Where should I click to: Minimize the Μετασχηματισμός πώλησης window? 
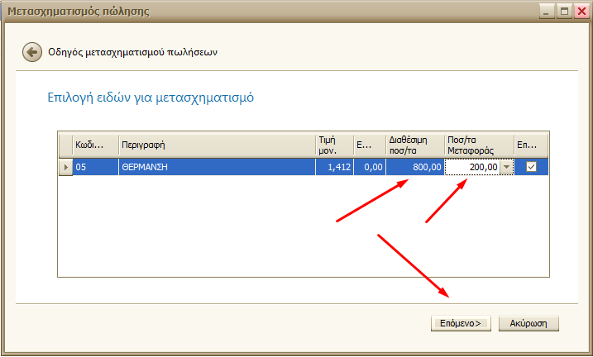click(546, 11)
